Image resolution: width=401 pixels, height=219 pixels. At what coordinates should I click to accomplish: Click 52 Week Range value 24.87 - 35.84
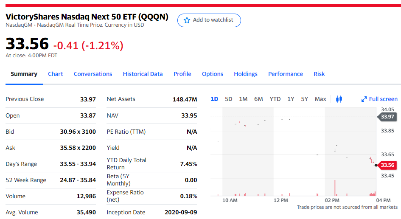point(78,180)
